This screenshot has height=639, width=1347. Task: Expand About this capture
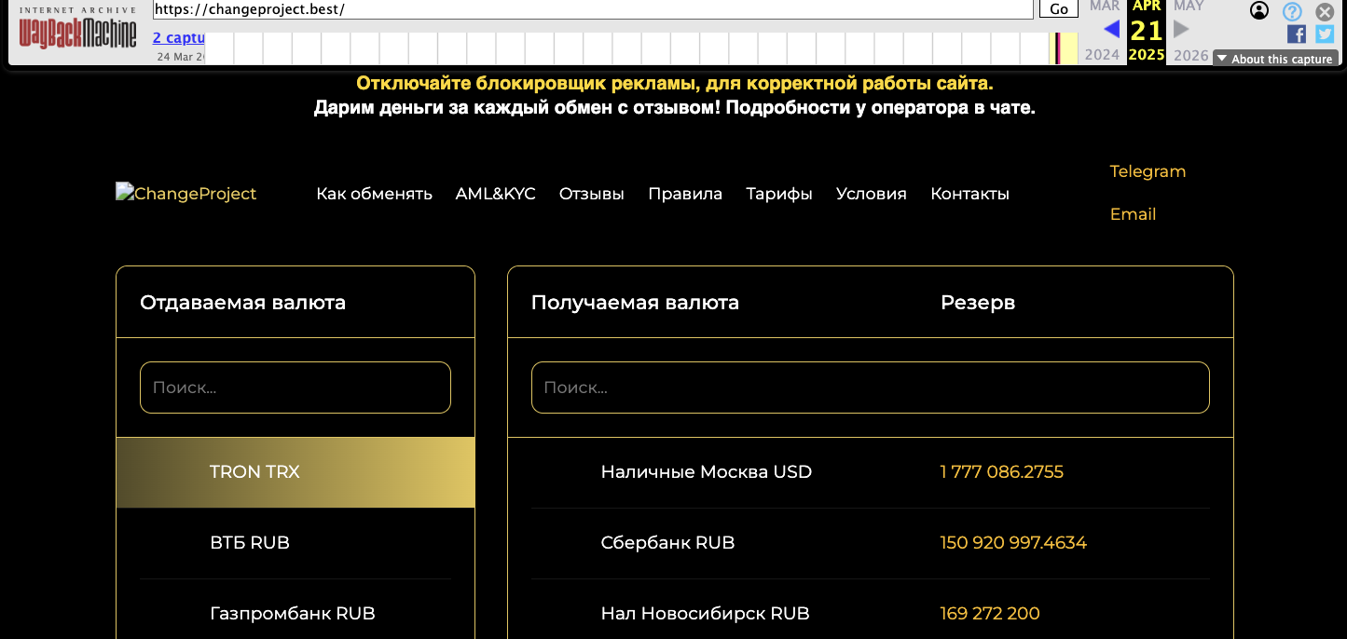pyautogui.click(x=1275, y=59)
